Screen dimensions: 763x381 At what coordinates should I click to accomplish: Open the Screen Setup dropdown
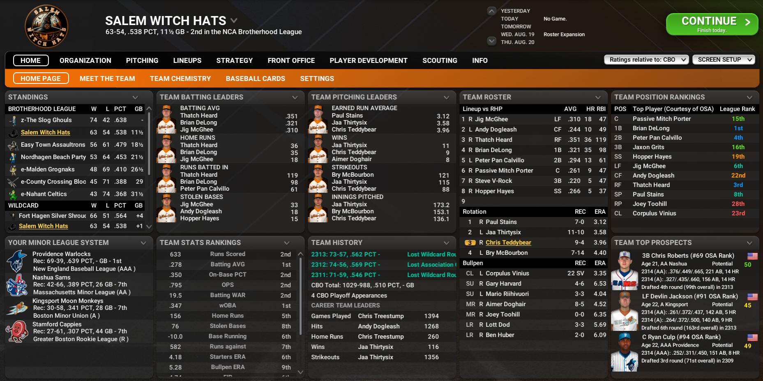[x=724, y=60]
